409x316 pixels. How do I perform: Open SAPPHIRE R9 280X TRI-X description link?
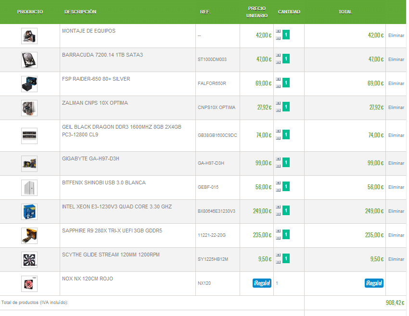112,231
